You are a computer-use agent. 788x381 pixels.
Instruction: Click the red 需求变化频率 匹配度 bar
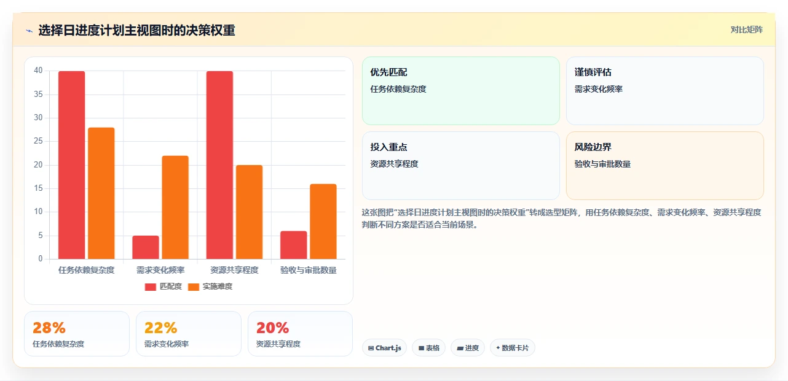(x=146, y=247)
